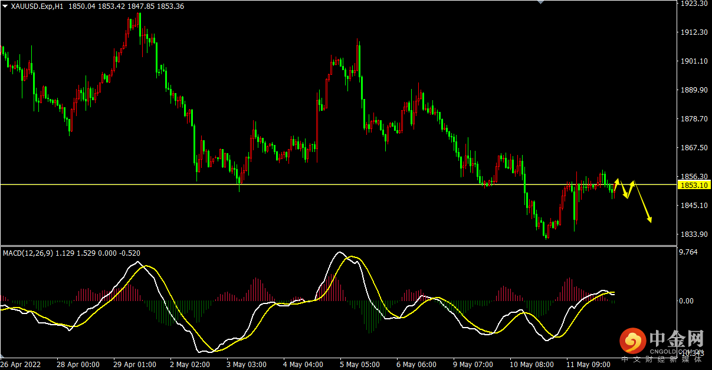Viewport: 712px width, 370px height.
Task: Select the 5 May 05:00 time label
Action: (359, 365)
